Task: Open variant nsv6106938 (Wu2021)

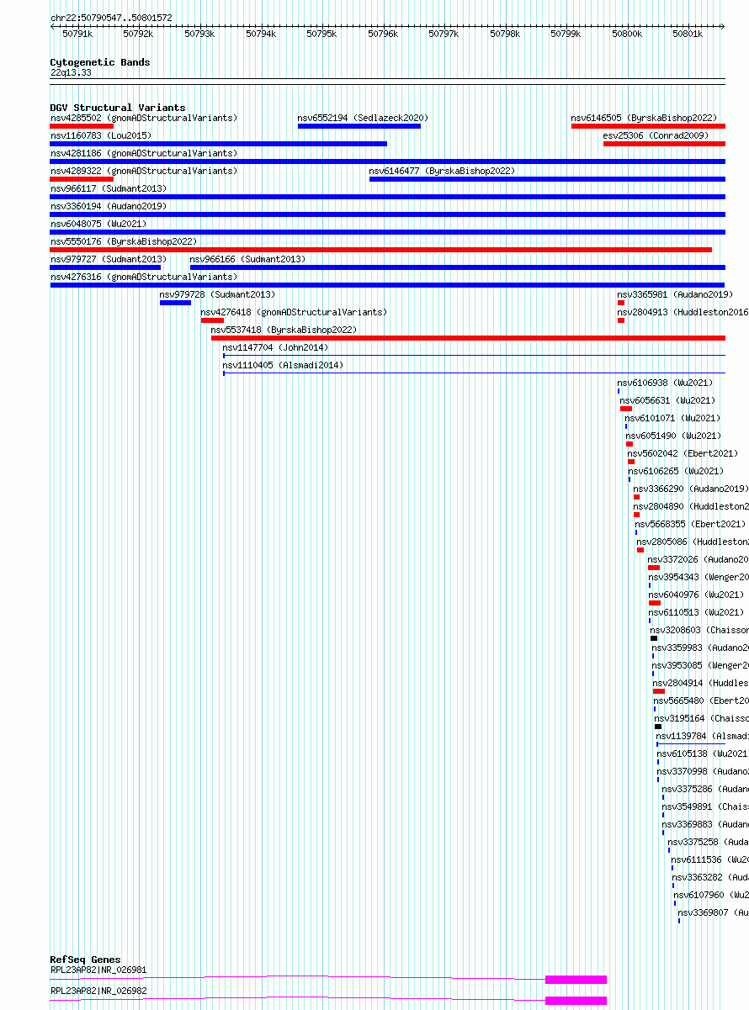Action: click(x=666, y=383)
